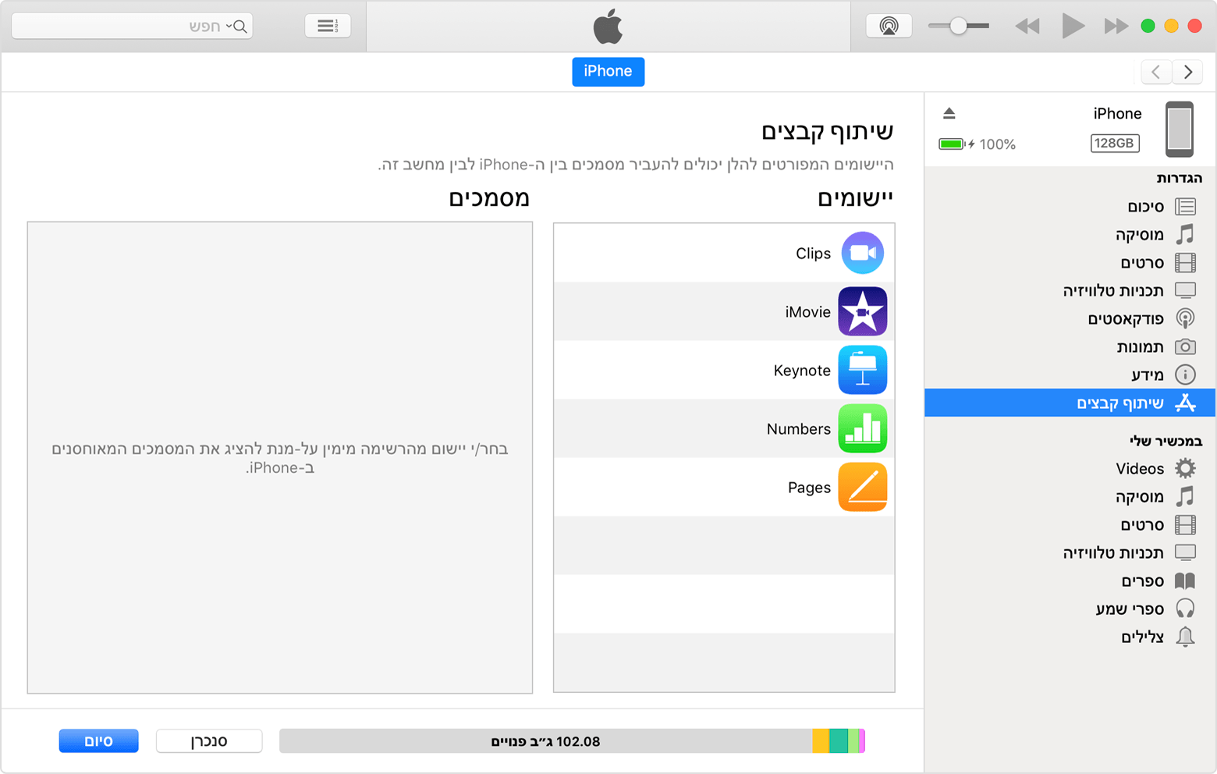The width and height of the screenshot is (1217, 774).
Task: Click the Pages app icon
Action: [x=863, y=487]
